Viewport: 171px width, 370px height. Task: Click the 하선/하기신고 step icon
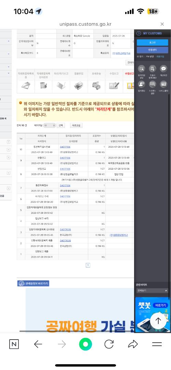point(61,85)
